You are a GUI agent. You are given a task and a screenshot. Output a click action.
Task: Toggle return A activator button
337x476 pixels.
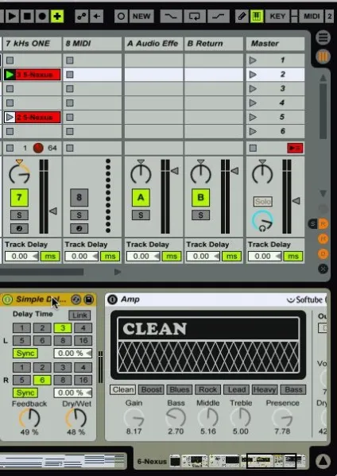141,197
